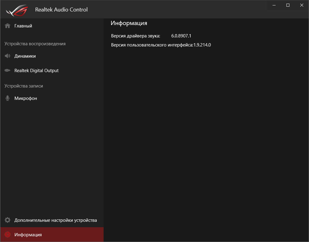Image resolution: width=309 pixels, height=242 pixels.
Task: Open the Главный page
Action: 23,26
